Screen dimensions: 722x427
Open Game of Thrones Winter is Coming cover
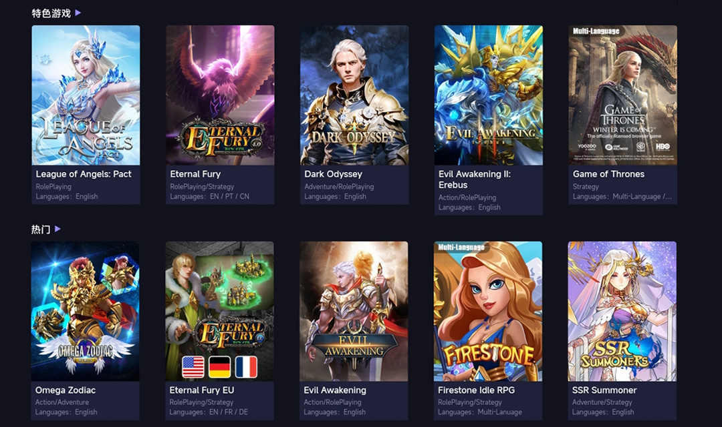(x=622, y=95)
